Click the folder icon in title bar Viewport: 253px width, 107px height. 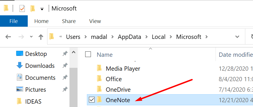click(6, 8)
